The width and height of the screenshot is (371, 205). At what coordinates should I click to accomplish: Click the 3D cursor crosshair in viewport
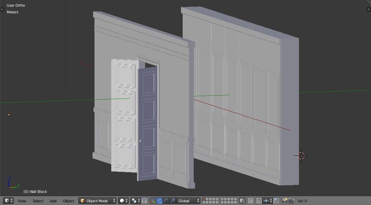point(301,155)
